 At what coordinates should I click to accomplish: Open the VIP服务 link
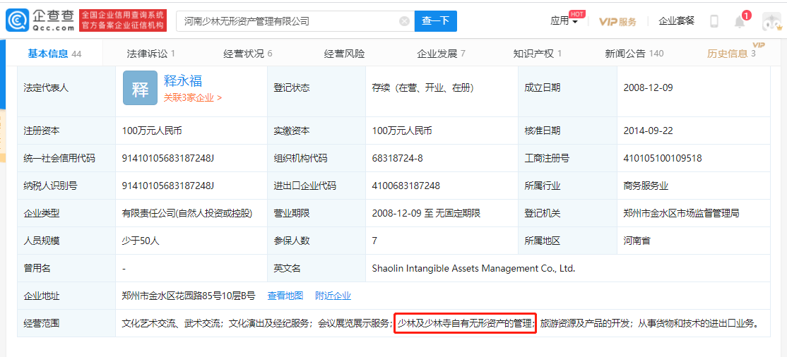[618, 22]
